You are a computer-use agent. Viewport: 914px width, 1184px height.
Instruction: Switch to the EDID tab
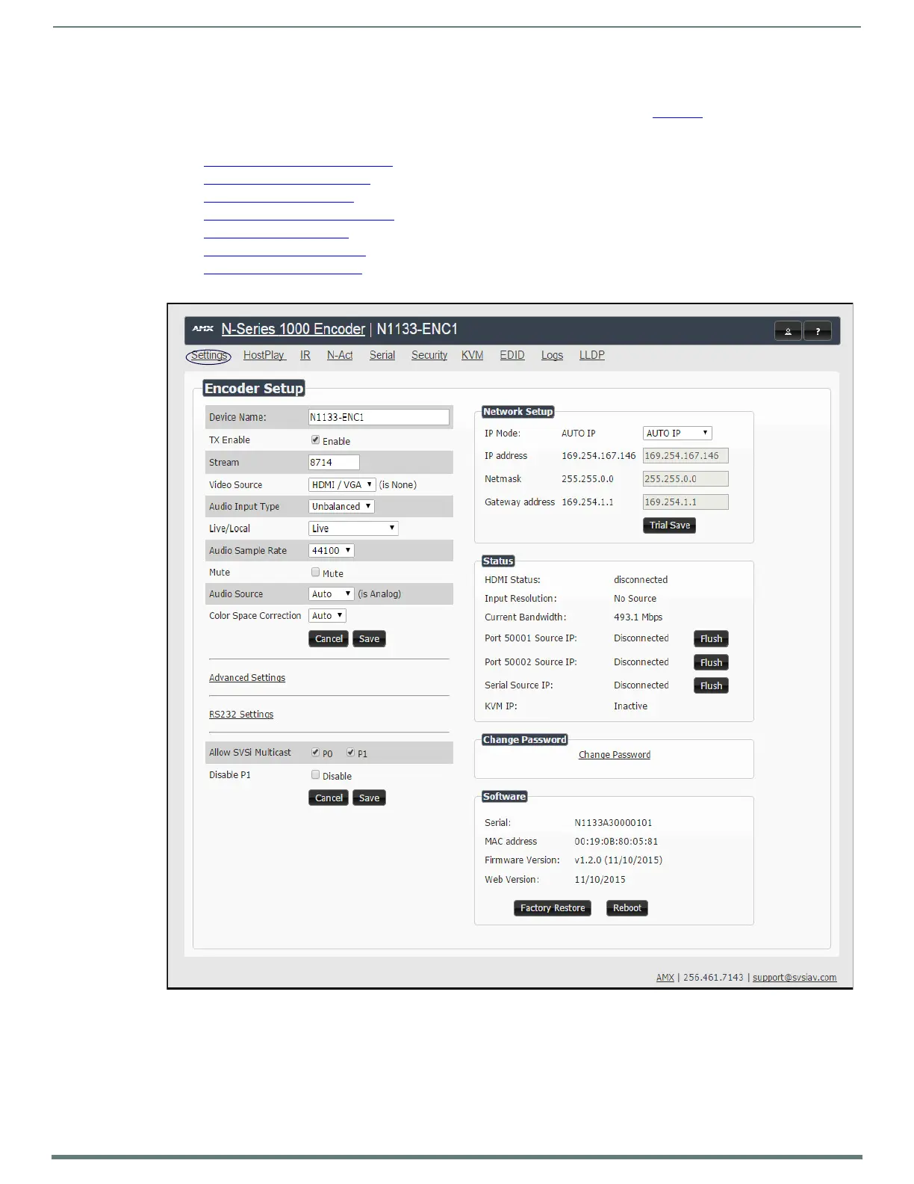[x=512, y=355]
